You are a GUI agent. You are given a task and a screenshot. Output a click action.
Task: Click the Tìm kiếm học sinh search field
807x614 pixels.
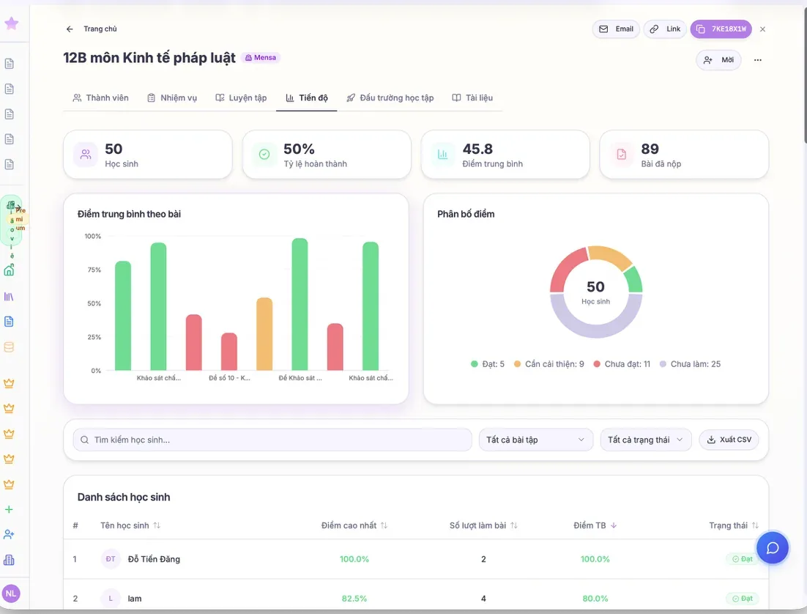[272, 440]
